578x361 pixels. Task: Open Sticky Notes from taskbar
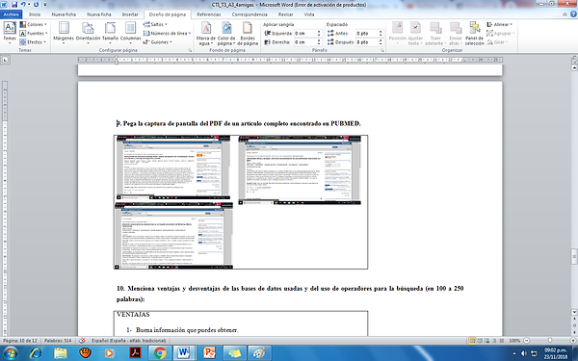coord(234,353)
